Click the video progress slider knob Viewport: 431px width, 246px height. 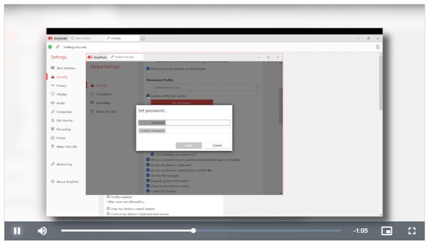click(x=193, y=231)
